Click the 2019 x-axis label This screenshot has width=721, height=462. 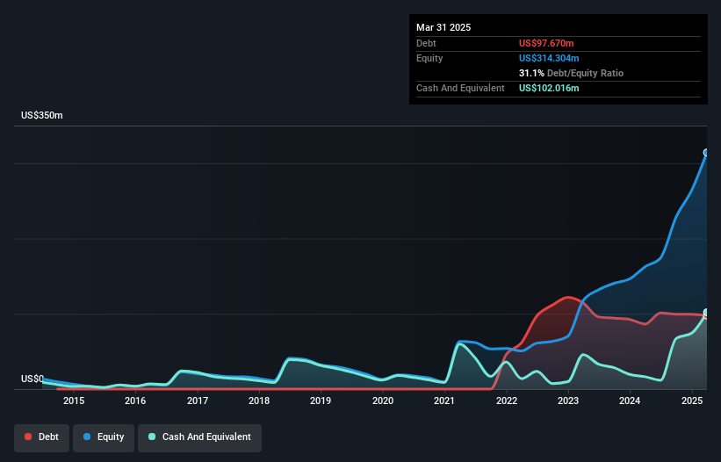pyautogui.click(x=321, y=401)
